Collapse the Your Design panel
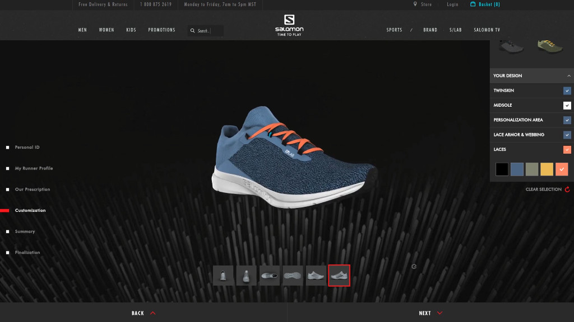574x322 pixels. click(x=569, y=75)
